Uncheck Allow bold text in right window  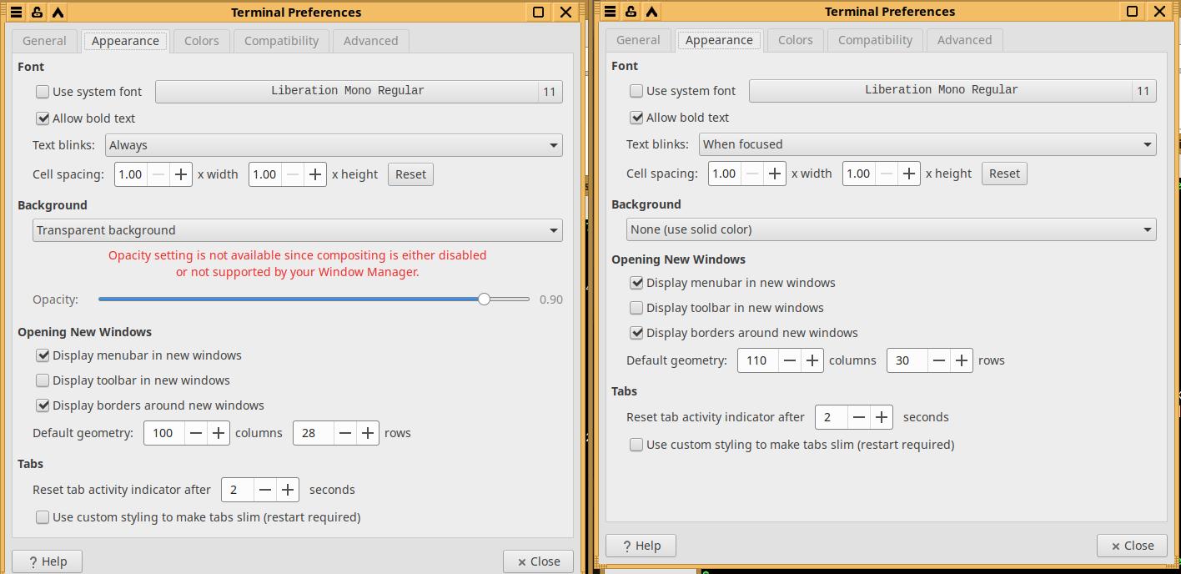tap(636, 118)
